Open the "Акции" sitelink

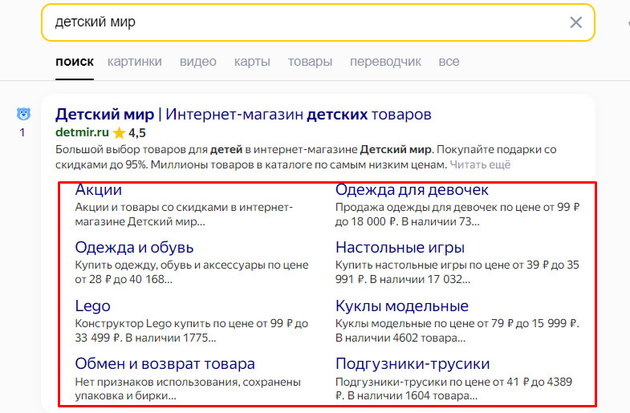pos(99,189)
